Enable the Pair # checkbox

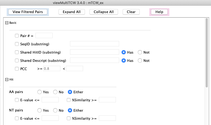(17, 36)
